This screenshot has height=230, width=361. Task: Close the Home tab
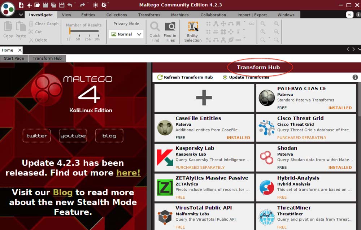(x=20, y=50)
